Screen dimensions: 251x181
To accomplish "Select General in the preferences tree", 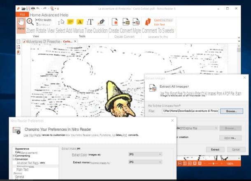I will (x=19, y=177).
